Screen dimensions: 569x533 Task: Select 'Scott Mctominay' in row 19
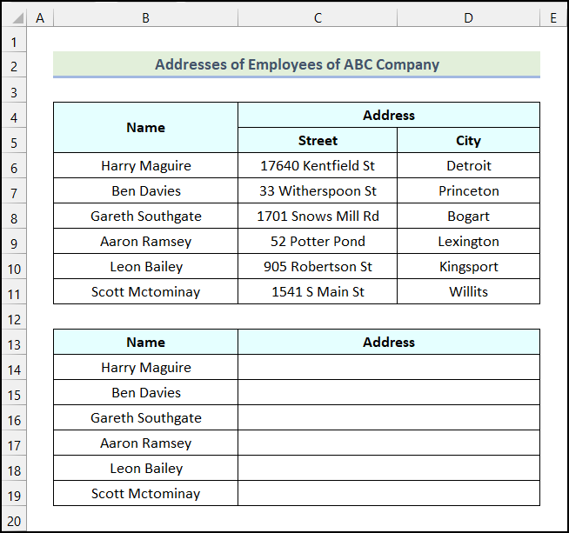[145, 493]
